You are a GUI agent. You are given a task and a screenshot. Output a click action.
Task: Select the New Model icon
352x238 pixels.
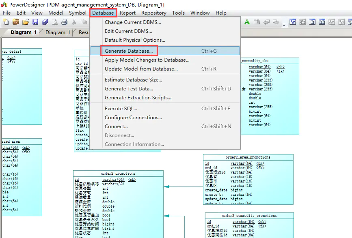6,22
